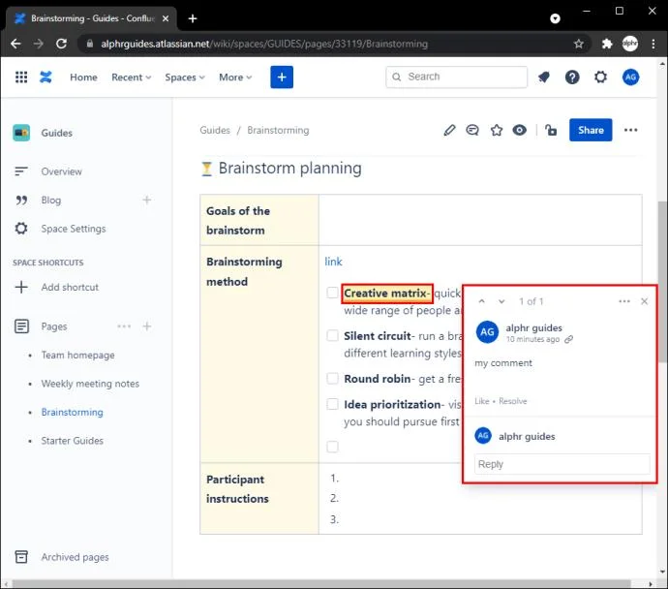Click the Brainstorming breadcrumb link

(x=278, y=130)
